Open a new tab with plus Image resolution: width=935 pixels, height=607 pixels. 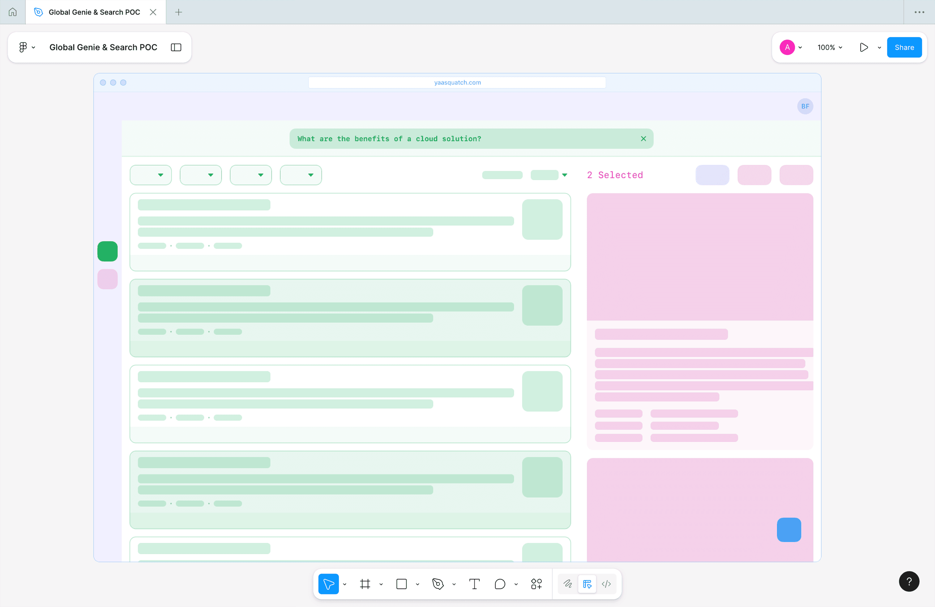coord(178,12)
